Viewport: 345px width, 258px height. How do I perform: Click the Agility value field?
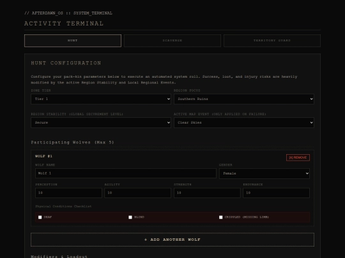[138, 193]
